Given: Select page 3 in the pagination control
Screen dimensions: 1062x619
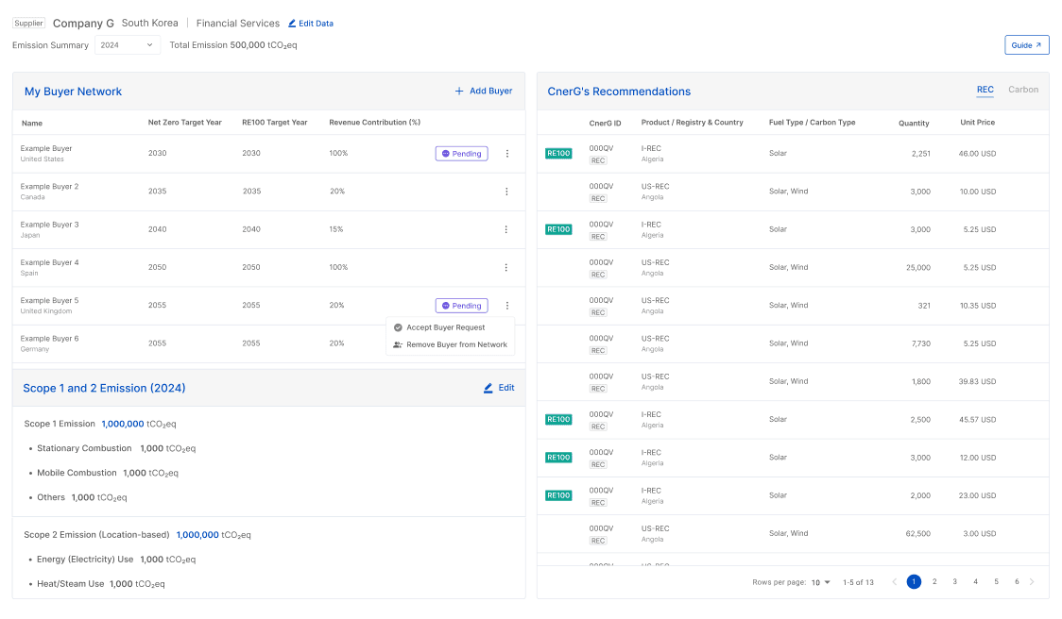Looking at the screenshot, I should point(954,582).
